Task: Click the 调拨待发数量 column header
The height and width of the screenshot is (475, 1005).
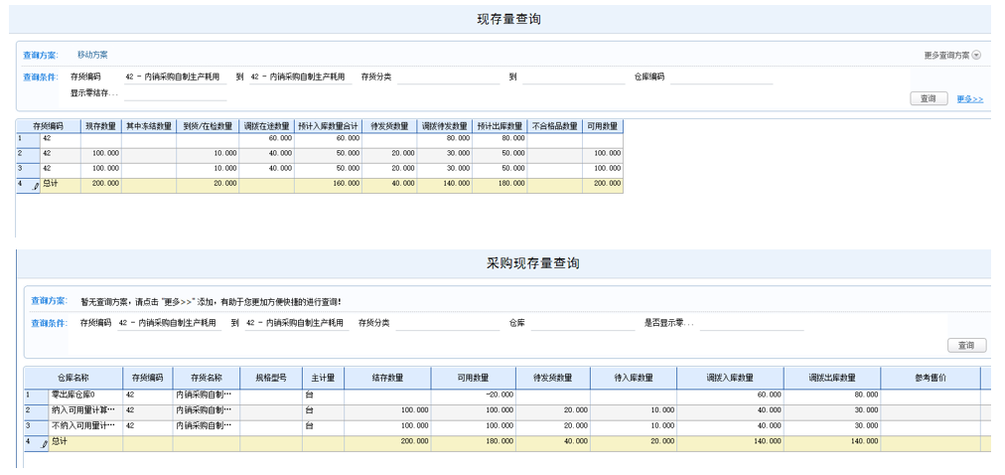Action: [444, 126]
